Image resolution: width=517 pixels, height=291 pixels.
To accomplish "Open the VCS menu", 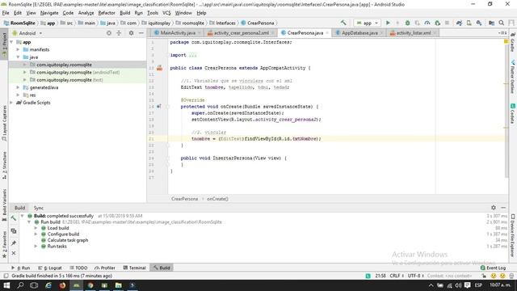I will (166, 13).
